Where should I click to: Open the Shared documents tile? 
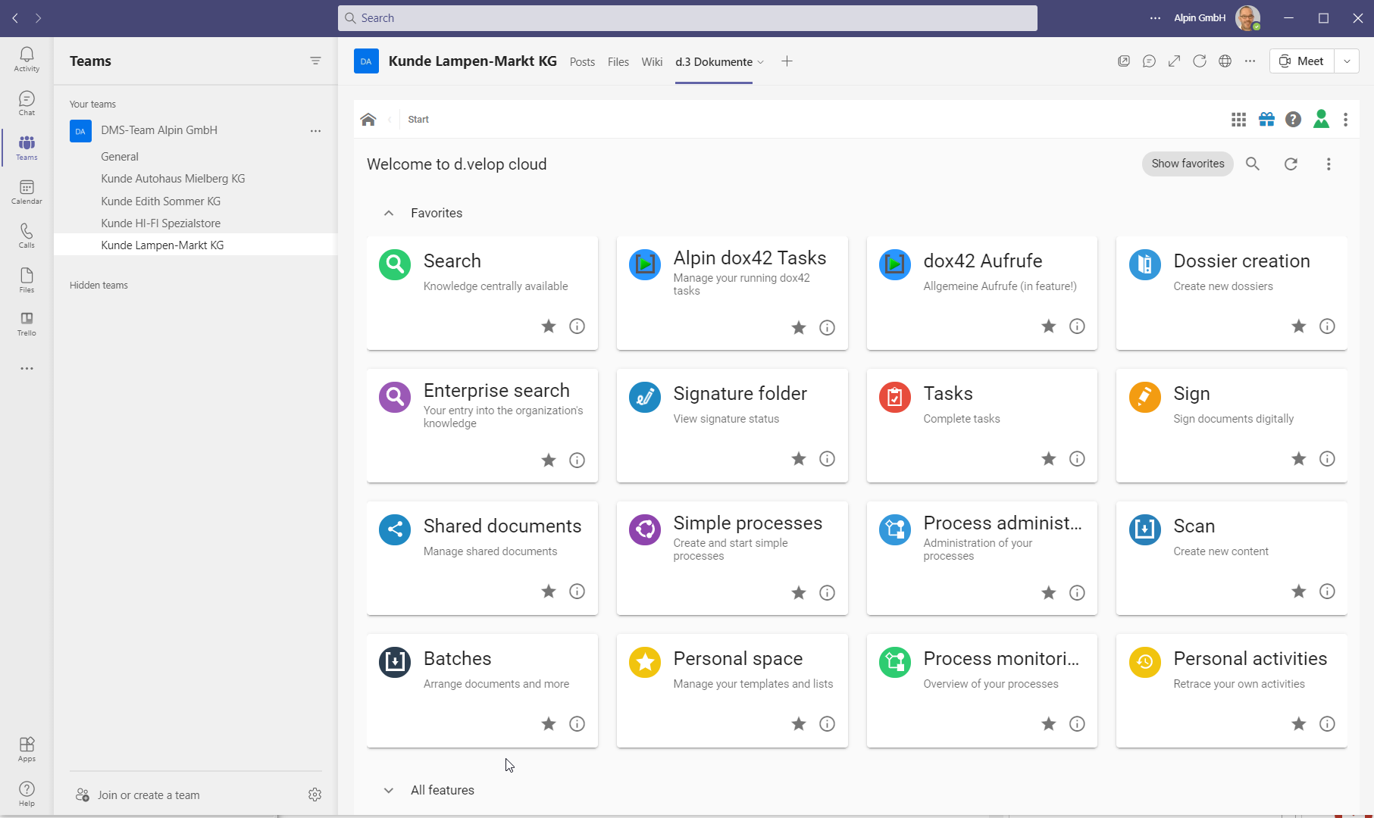pos(482,558)
